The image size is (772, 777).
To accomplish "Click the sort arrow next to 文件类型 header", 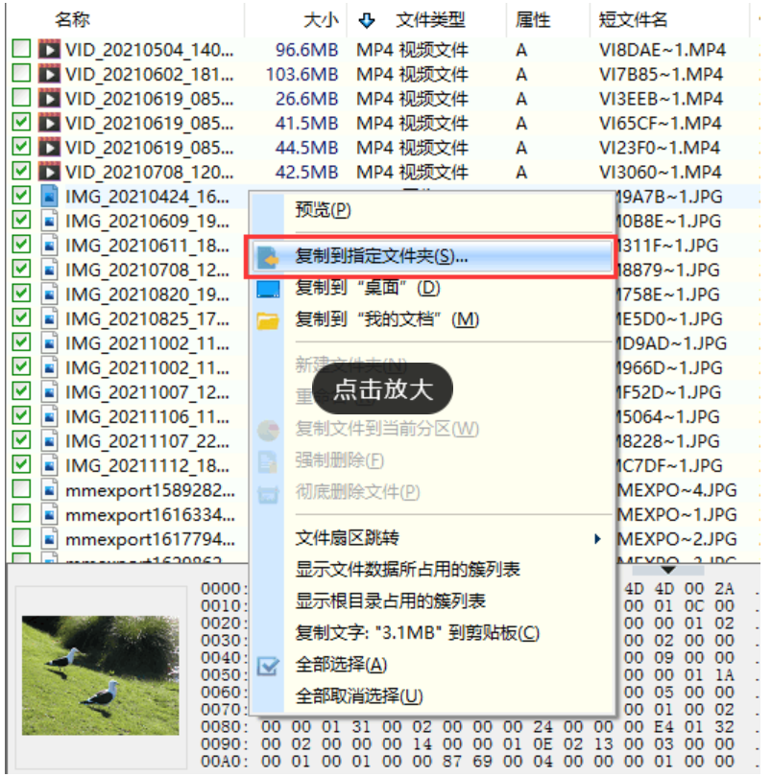I will [x=367, y=20].
